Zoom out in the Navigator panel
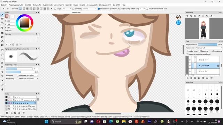Screen dimensions: 223x125 (x=191, y=16)
